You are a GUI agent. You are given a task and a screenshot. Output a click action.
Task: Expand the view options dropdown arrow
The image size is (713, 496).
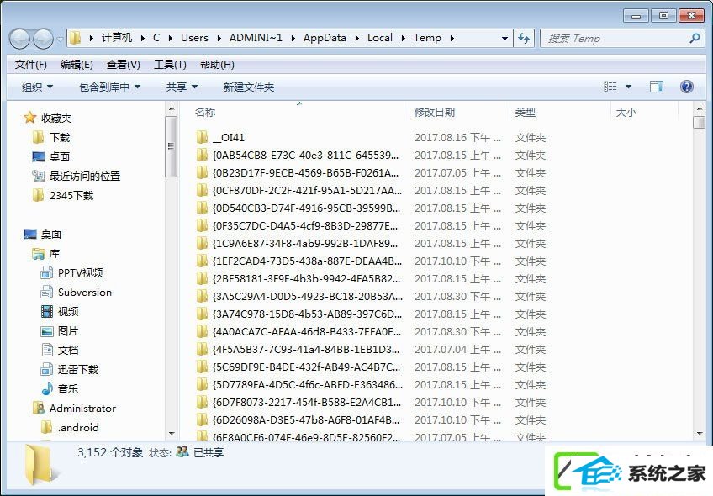628,87
